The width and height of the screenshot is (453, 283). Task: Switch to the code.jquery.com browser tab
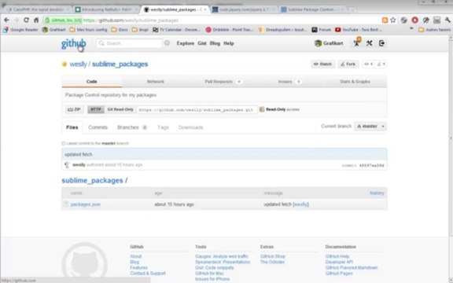point(244,9)
